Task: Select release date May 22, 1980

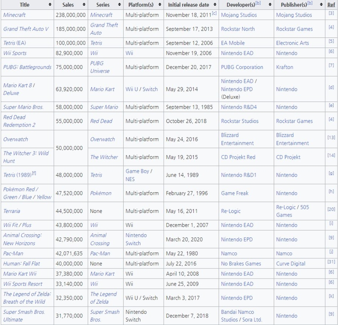Action: click(182, 254)
